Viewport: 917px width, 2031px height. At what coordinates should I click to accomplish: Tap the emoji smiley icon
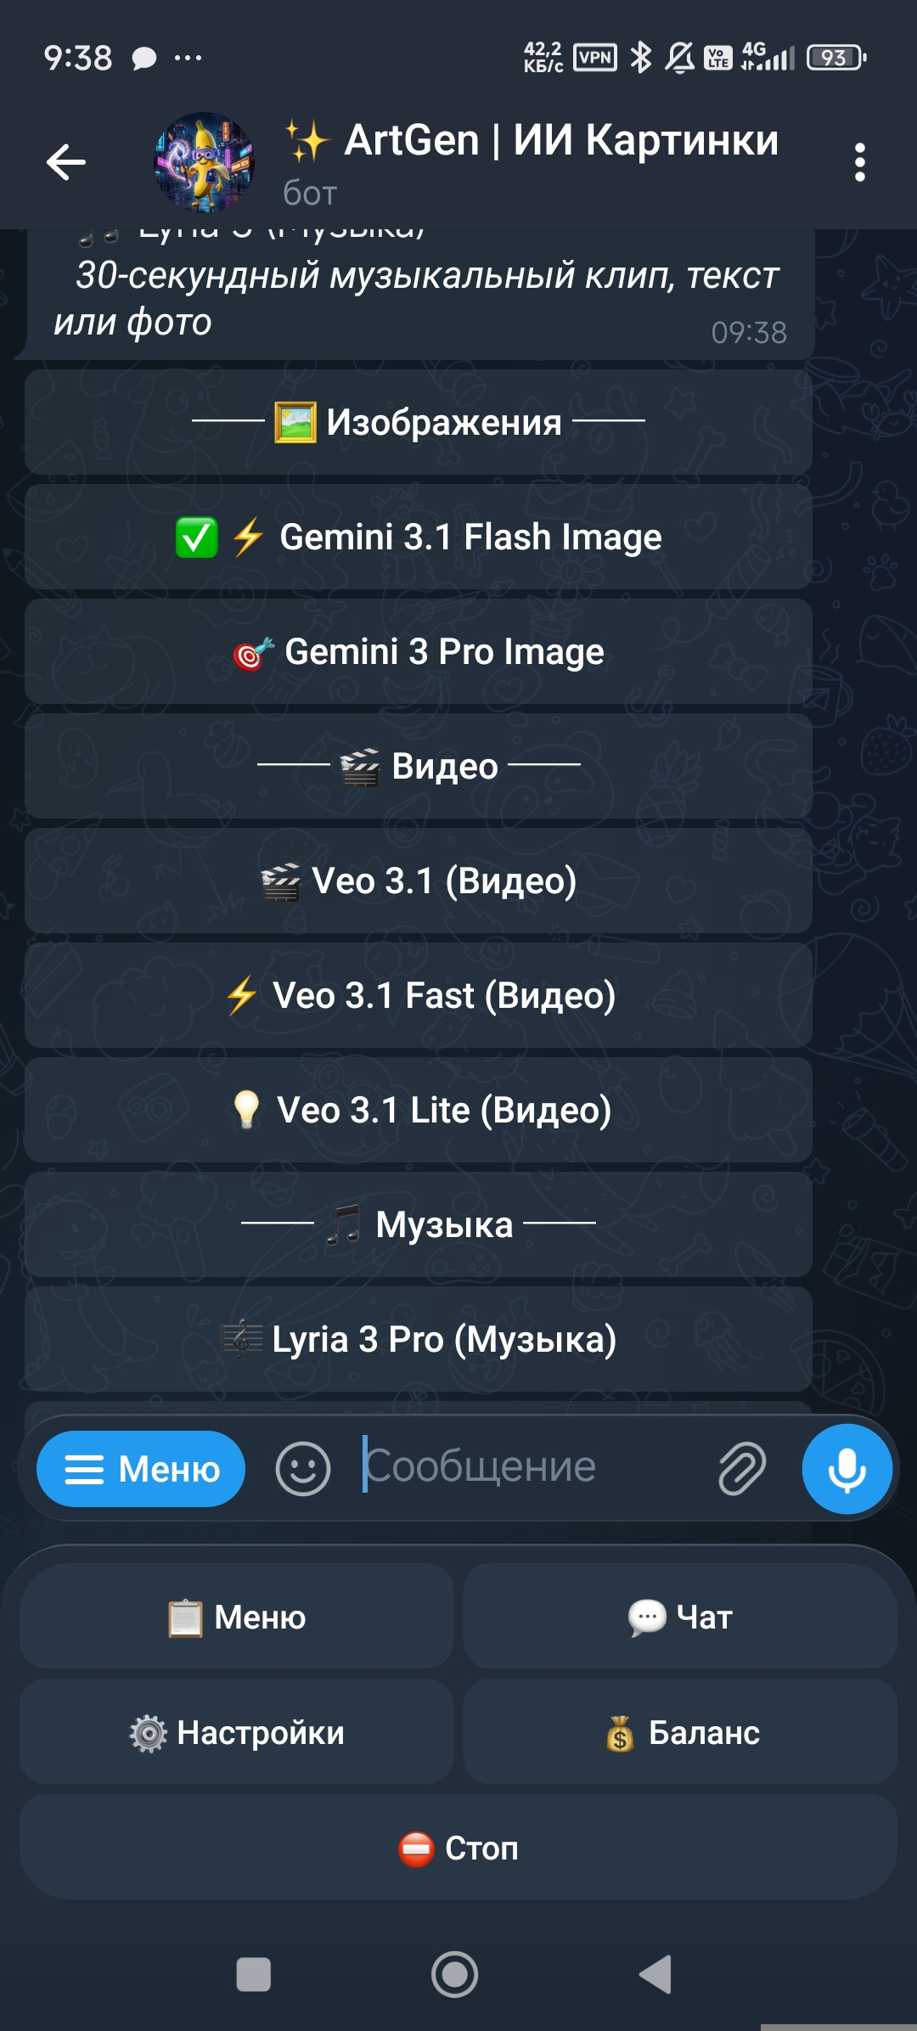(x=302, y=1469)
